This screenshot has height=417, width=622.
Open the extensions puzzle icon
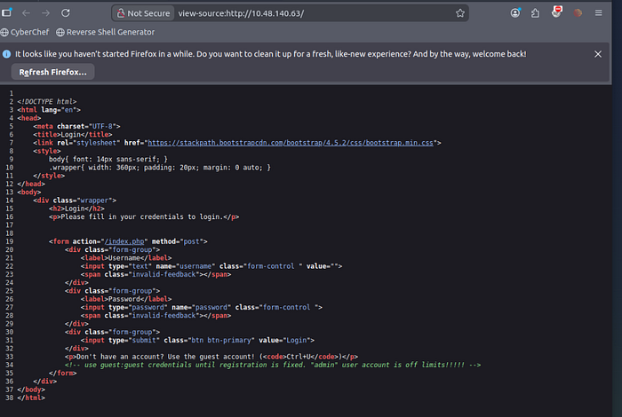tap(535, 13)
